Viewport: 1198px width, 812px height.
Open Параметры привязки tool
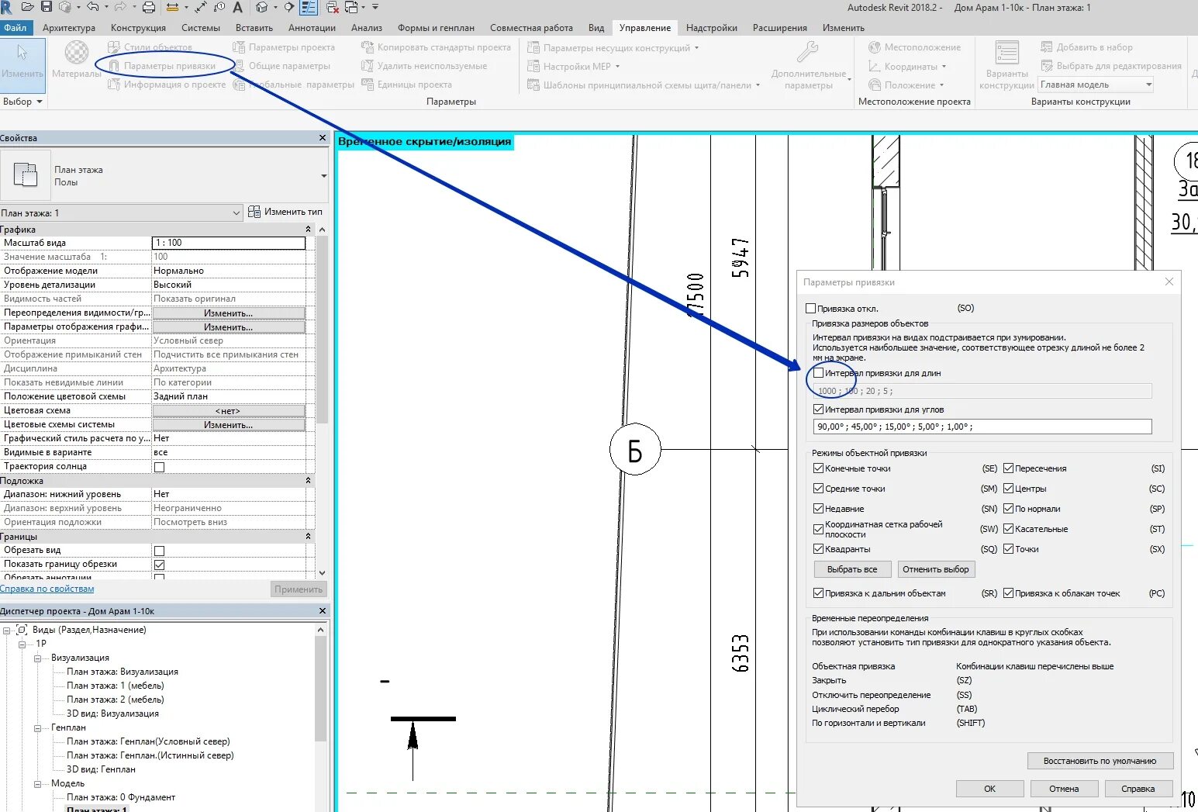pos(162,66)
